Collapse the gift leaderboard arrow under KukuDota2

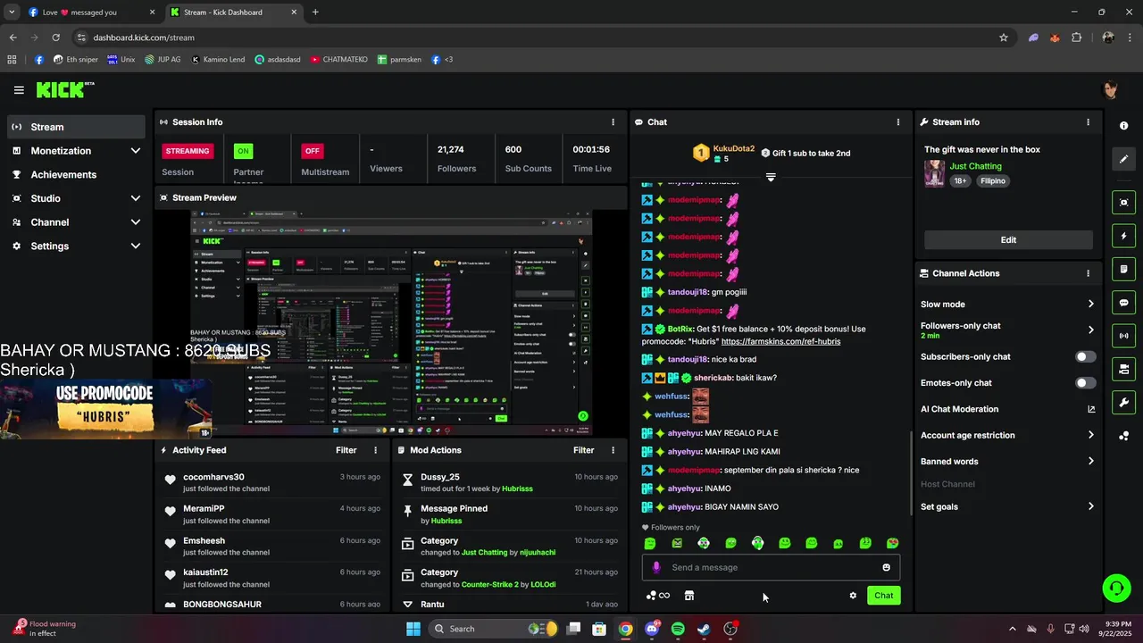[771, 177]
